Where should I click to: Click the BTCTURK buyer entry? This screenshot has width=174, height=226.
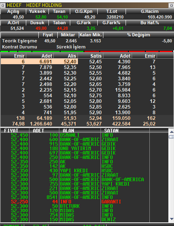70,206
